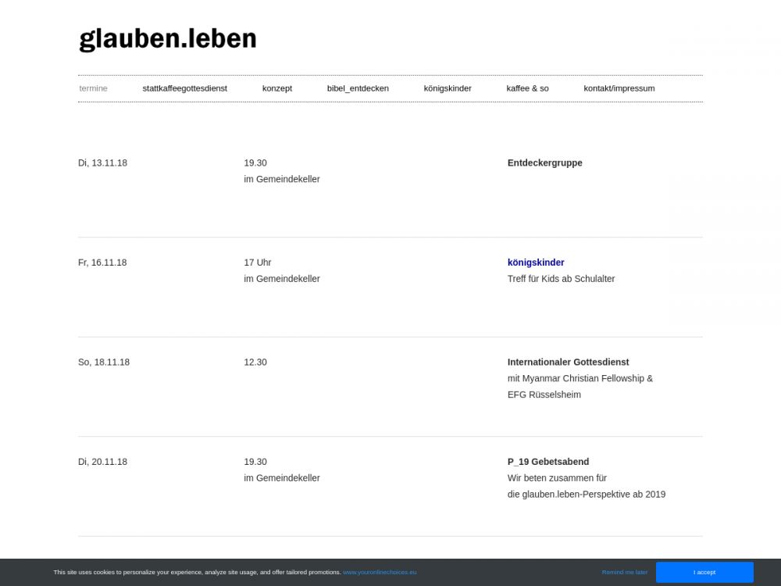
Task: Click the Entdeckergruppe event title
Action: pyautogui.click(x=544, y=163)
